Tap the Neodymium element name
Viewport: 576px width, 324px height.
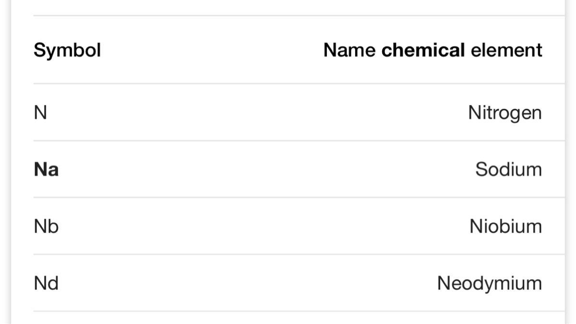tap(490, 284)
